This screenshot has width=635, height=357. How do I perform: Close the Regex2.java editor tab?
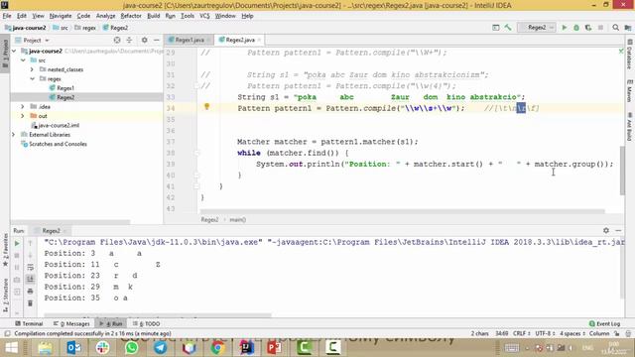point(259,40)
